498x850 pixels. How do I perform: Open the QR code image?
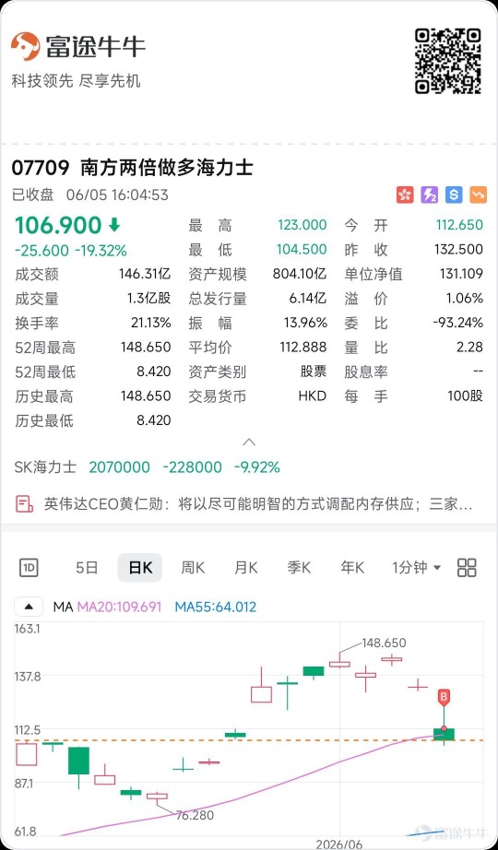pos(448,61)
